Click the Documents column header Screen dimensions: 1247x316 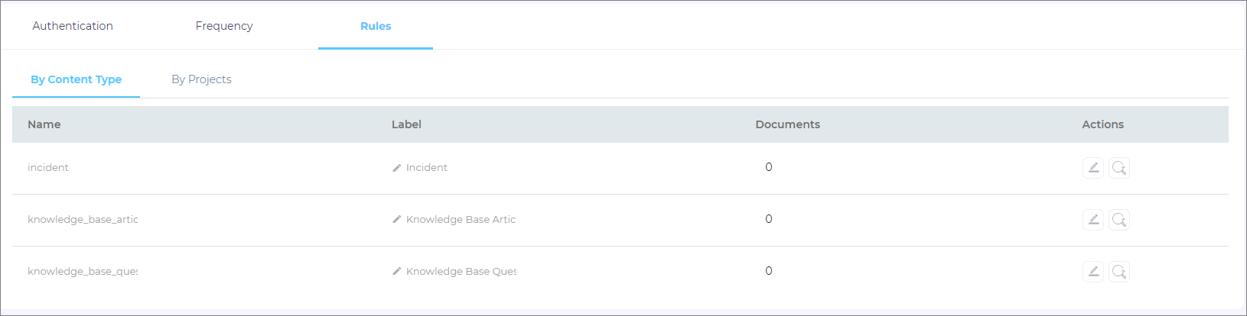point(787,124)
